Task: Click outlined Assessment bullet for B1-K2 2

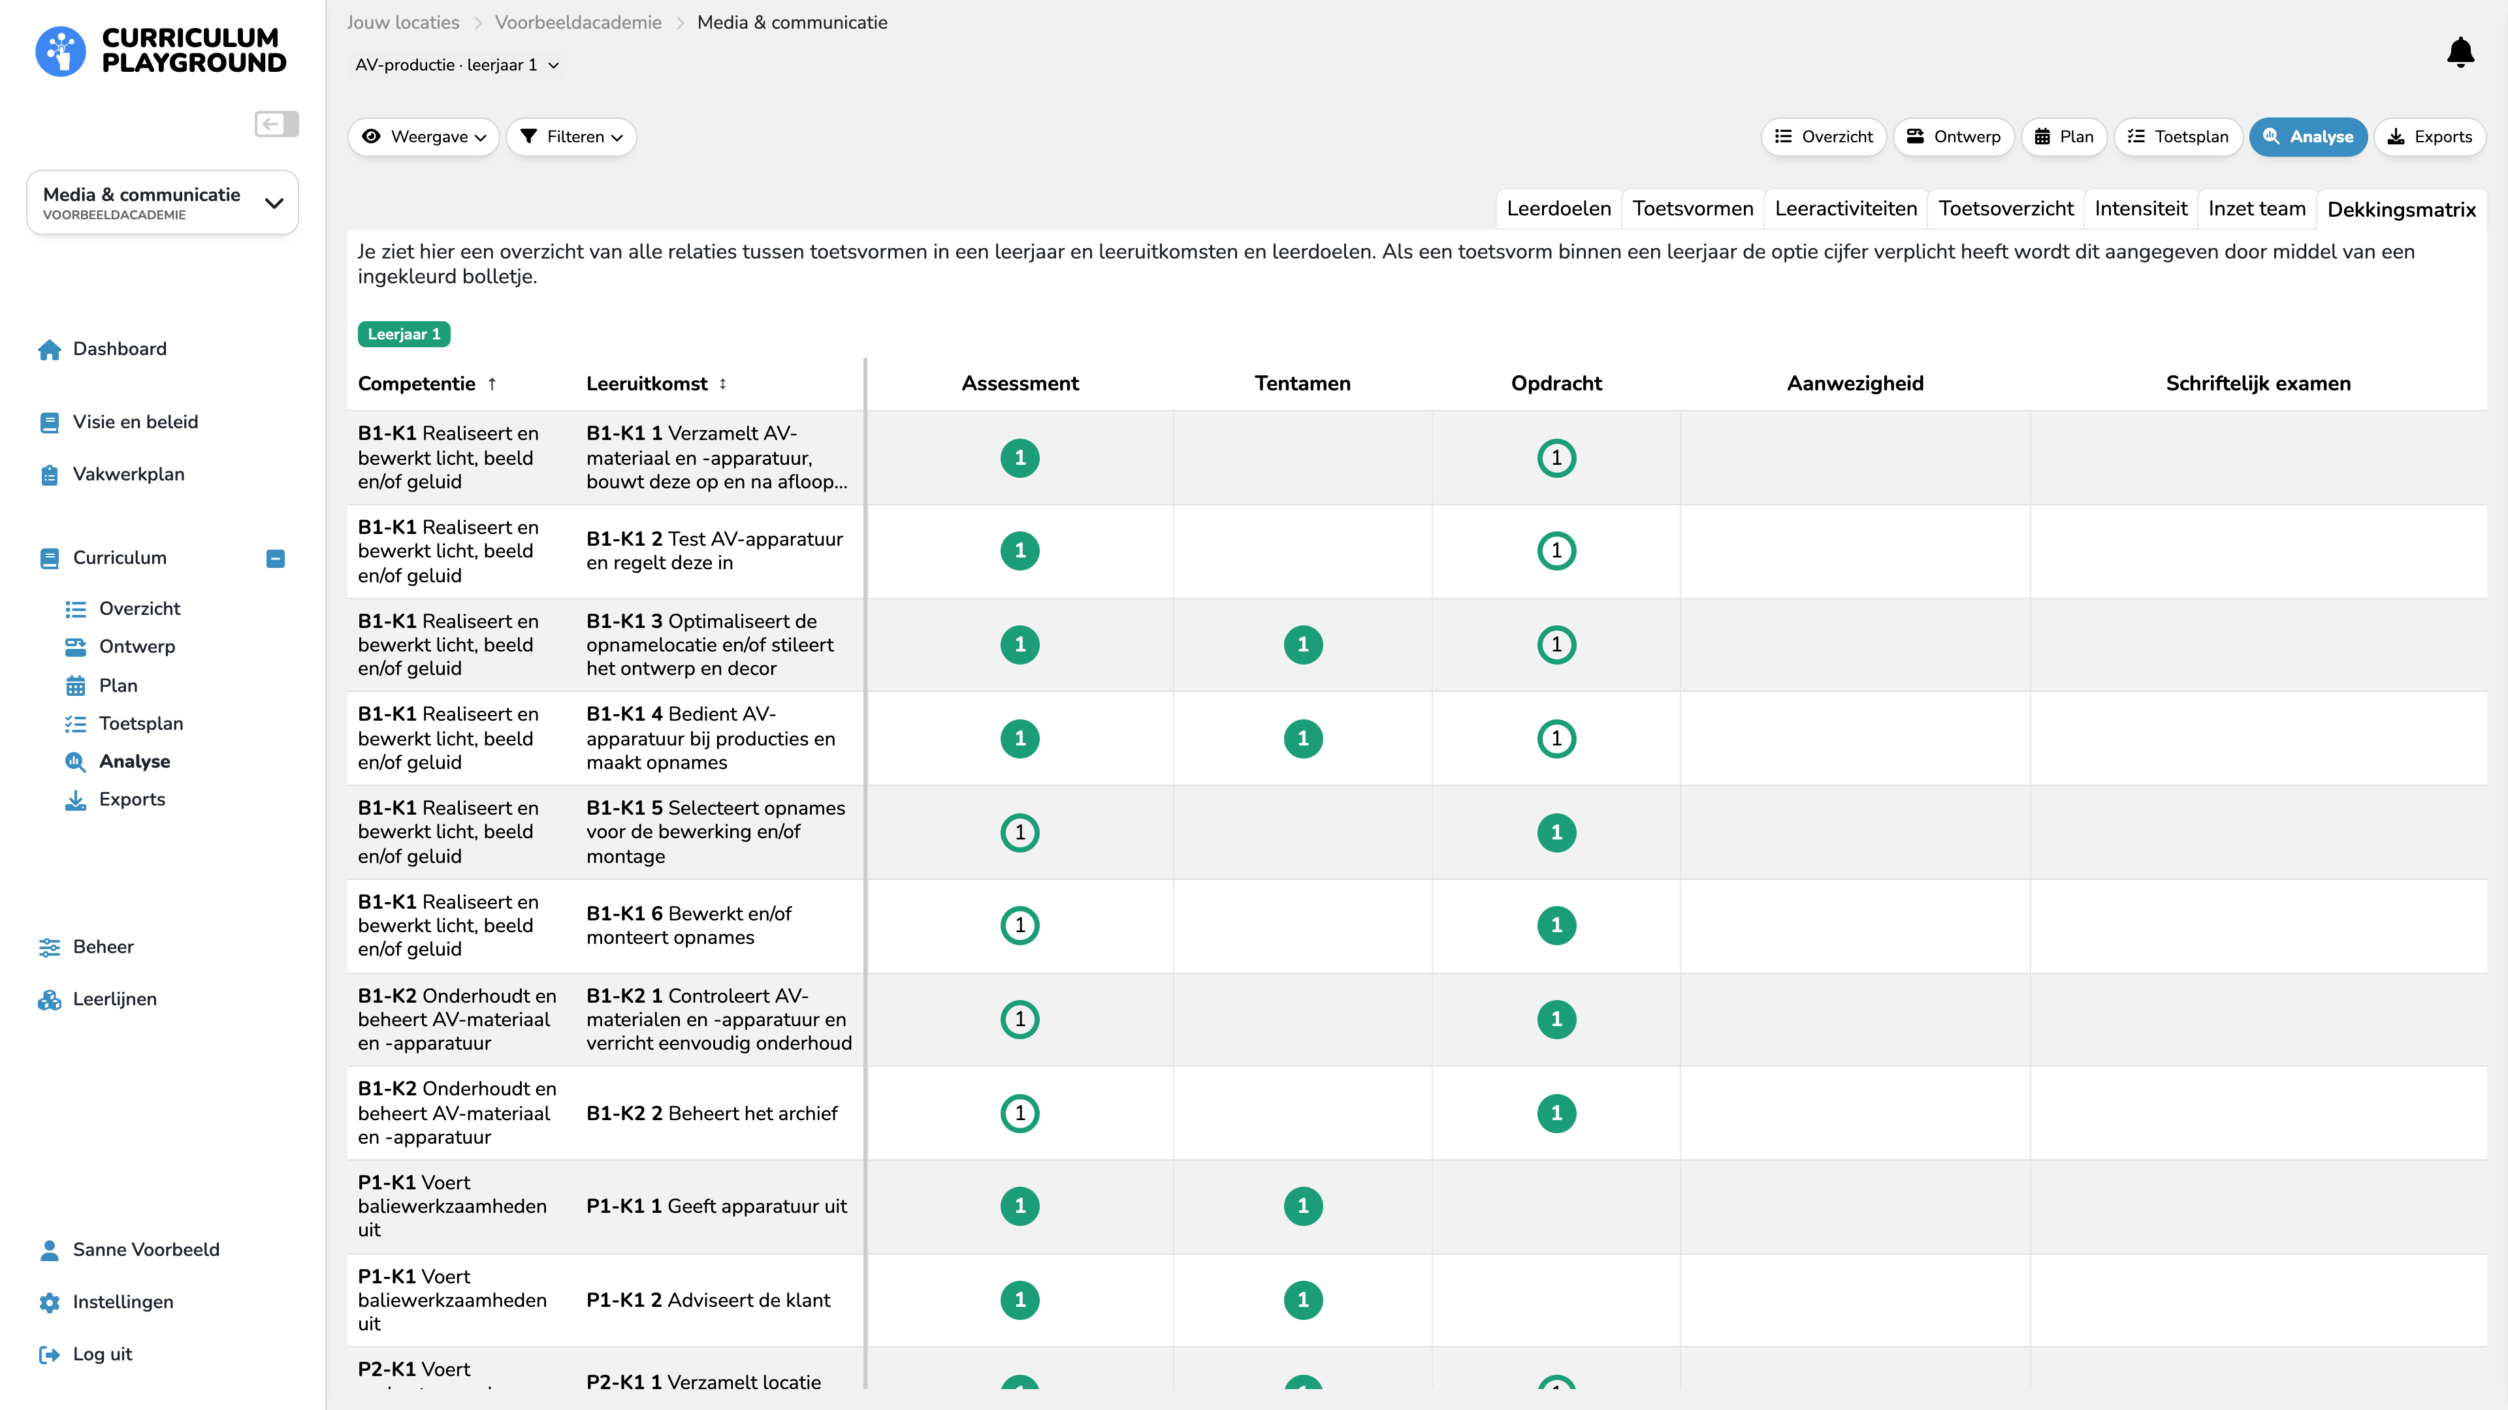Action: tap(1020, 1112)
